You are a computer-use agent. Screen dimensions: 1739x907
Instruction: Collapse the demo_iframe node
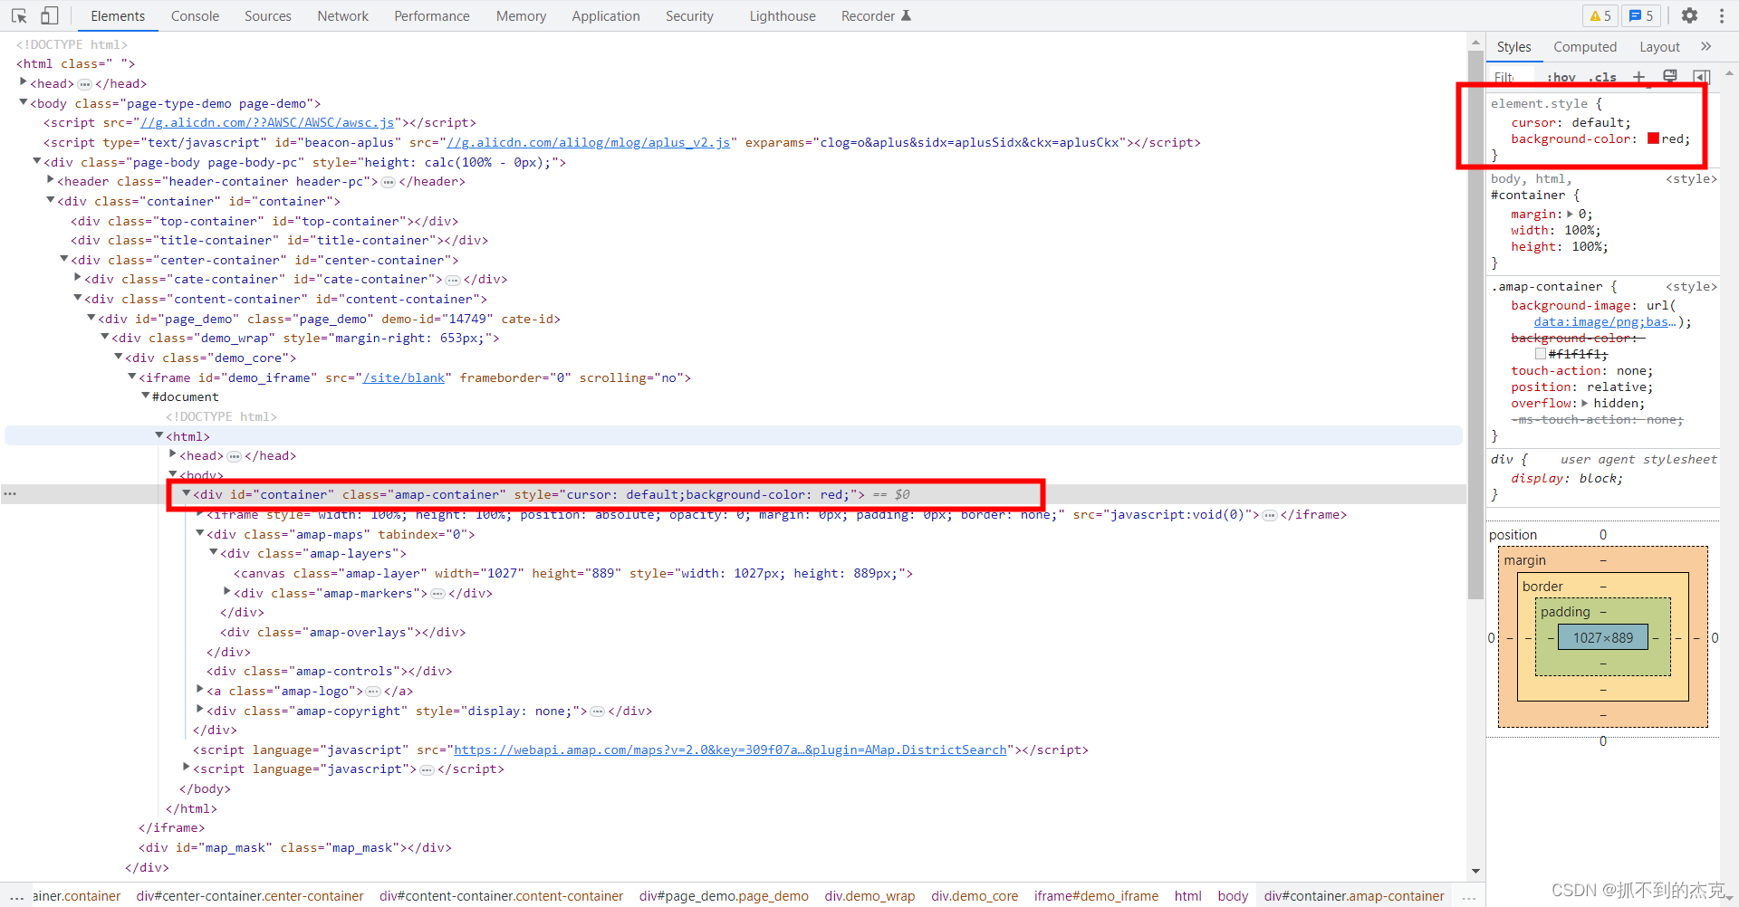coord(132,377)
